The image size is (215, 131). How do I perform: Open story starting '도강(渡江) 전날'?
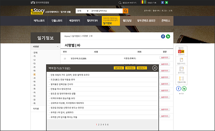coord(63,80)
